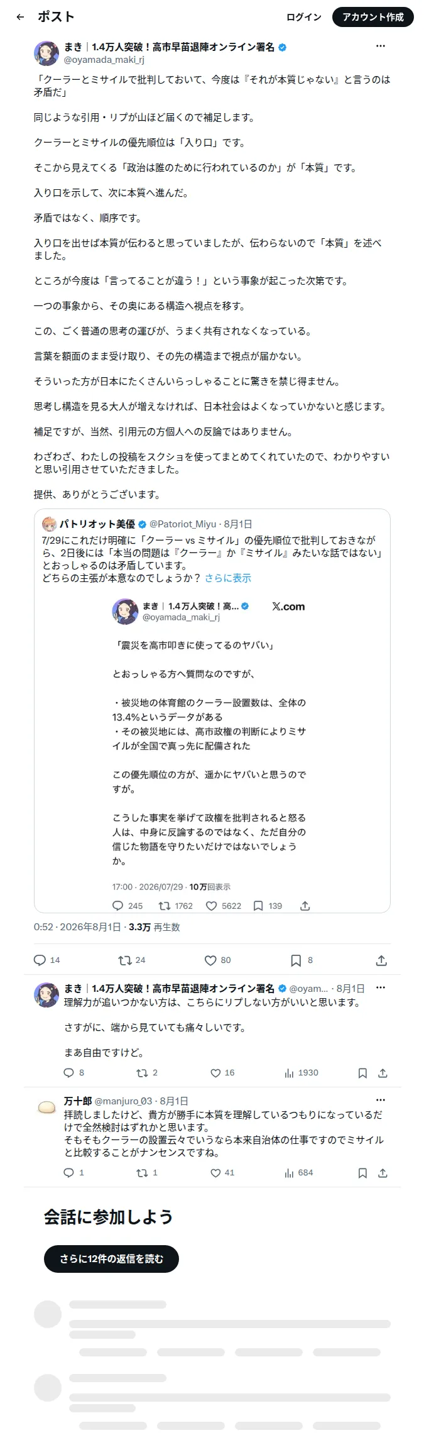Repost the main post with 24 reposts
The image size is (424, 1440).
pyautogui.click(x=132, y=960)
